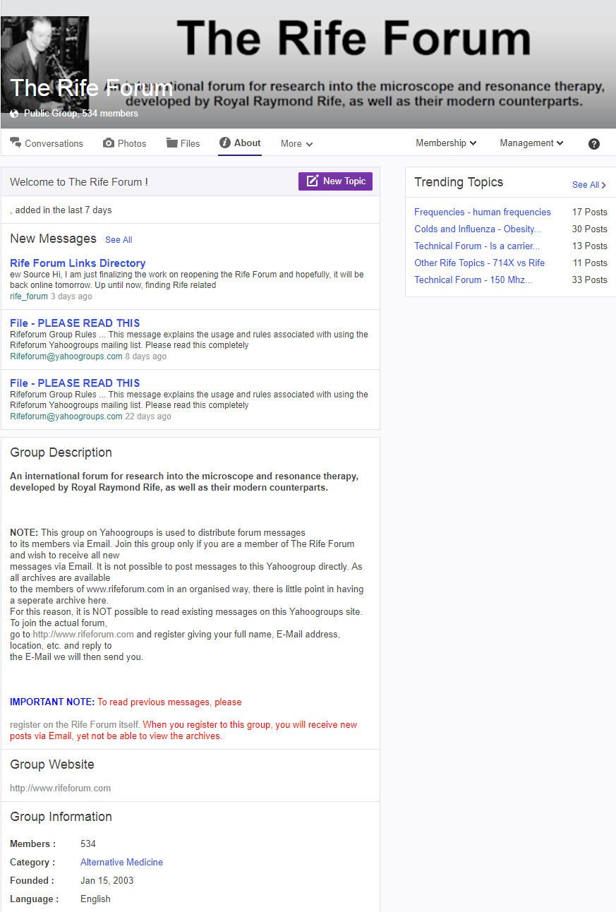The width and height of the screenshot is (616, 912).
Task: Click the See All arrow in Trending Topics
Action: 604,185
